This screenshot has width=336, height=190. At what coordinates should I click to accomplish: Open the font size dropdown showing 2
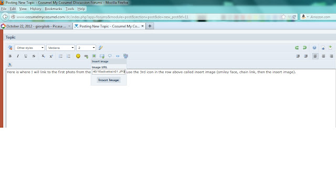(86, 48)
